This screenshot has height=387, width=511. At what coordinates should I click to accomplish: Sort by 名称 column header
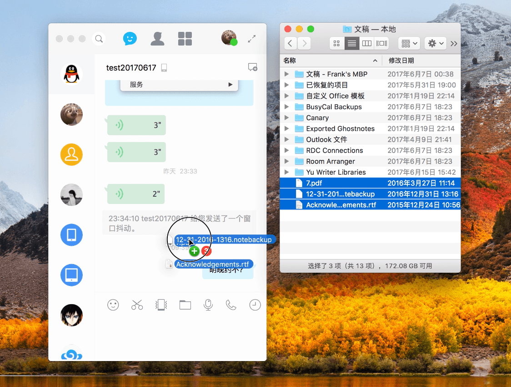point(331,61)
